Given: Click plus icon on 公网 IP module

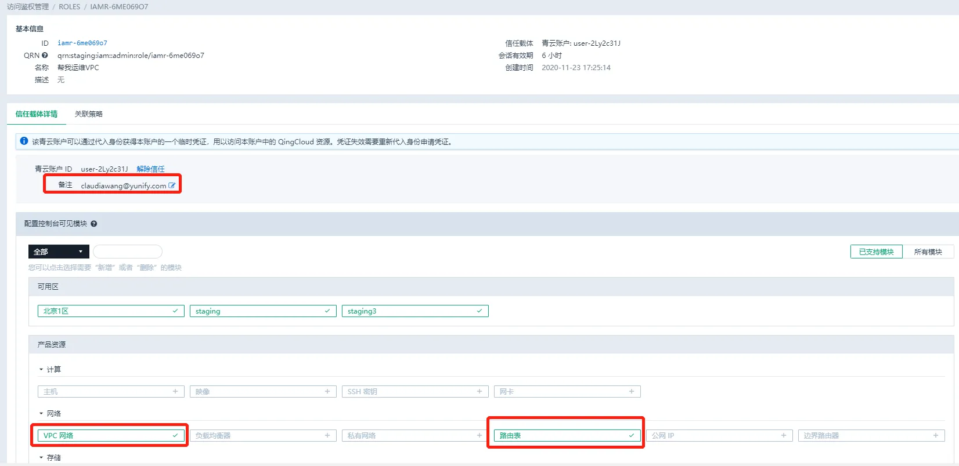Looking at the screenshot, I should 783,436.
